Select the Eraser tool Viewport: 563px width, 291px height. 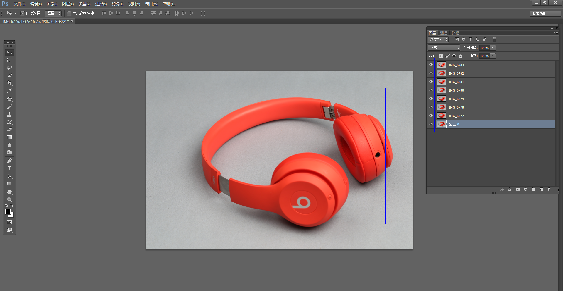click(9, 130)
